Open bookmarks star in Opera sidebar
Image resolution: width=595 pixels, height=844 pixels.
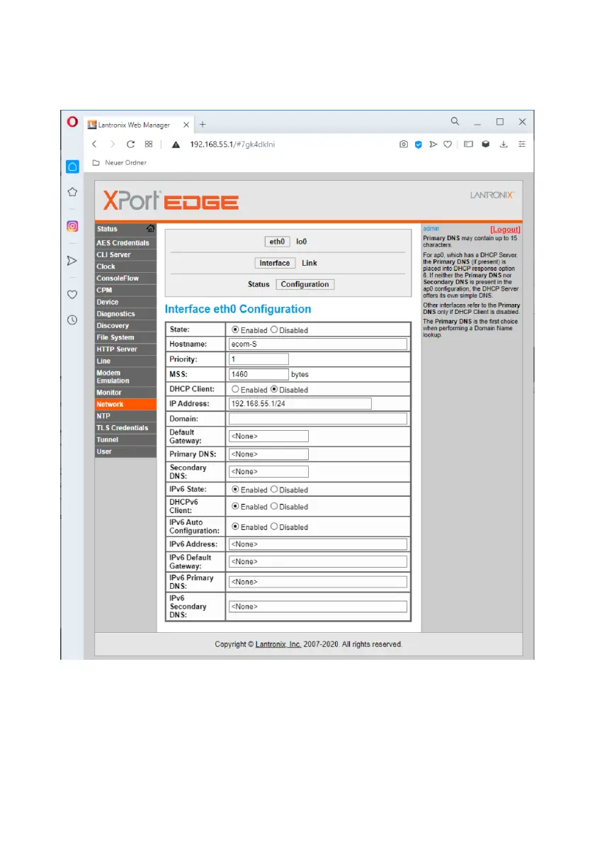tap(72, 191)
